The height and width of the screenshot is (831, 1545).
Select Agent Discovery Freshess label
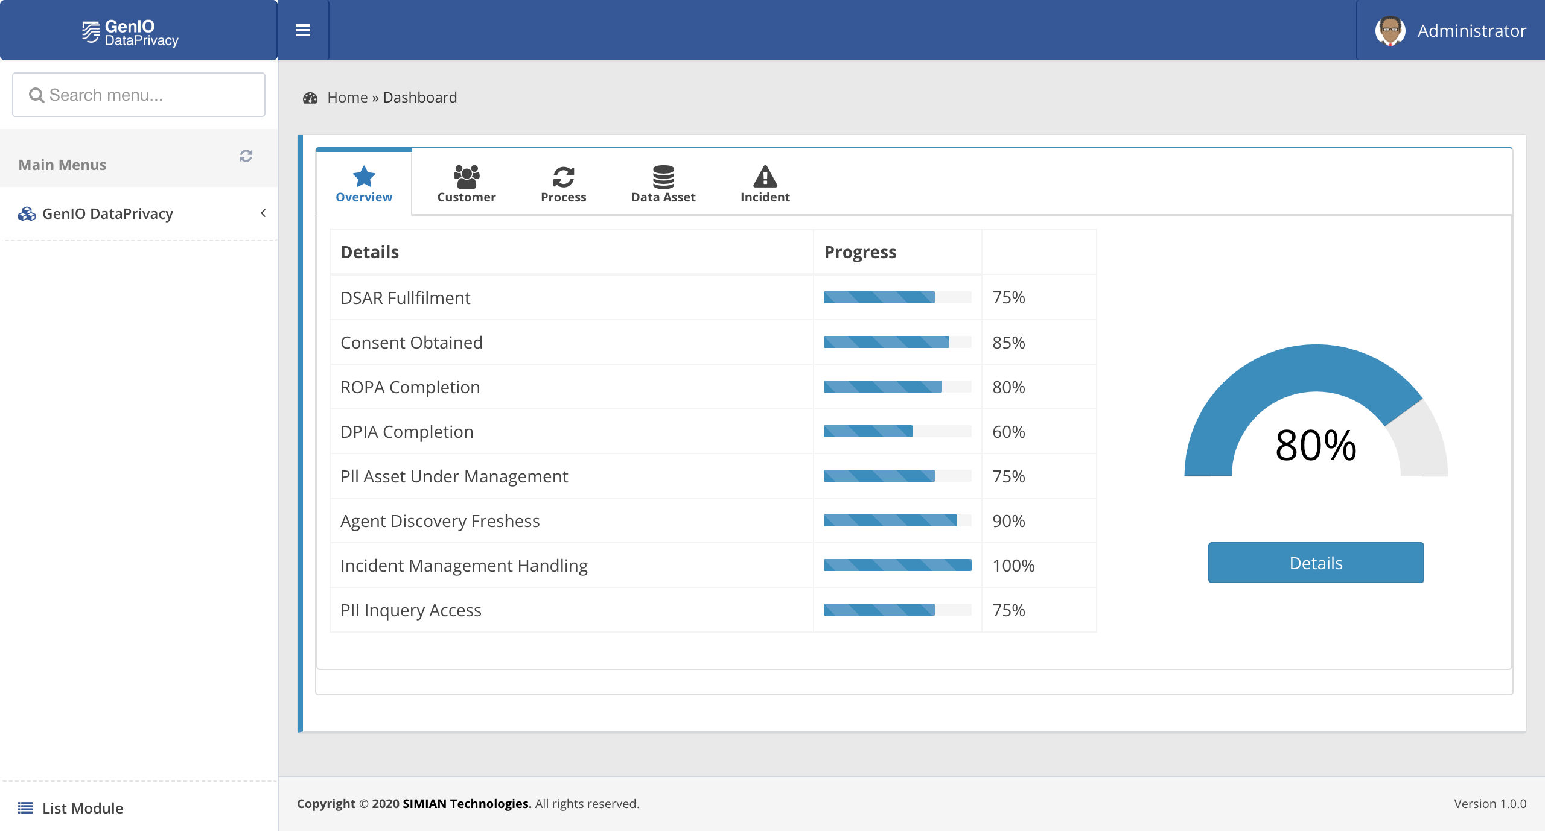click(x=440, y=521)
